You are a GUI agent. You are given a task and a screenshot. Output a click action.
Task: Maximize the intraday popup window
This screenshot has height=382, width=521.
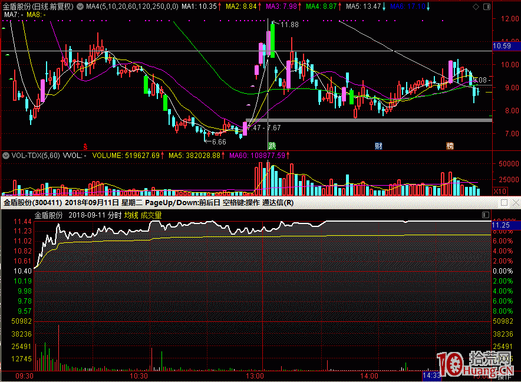504,202
